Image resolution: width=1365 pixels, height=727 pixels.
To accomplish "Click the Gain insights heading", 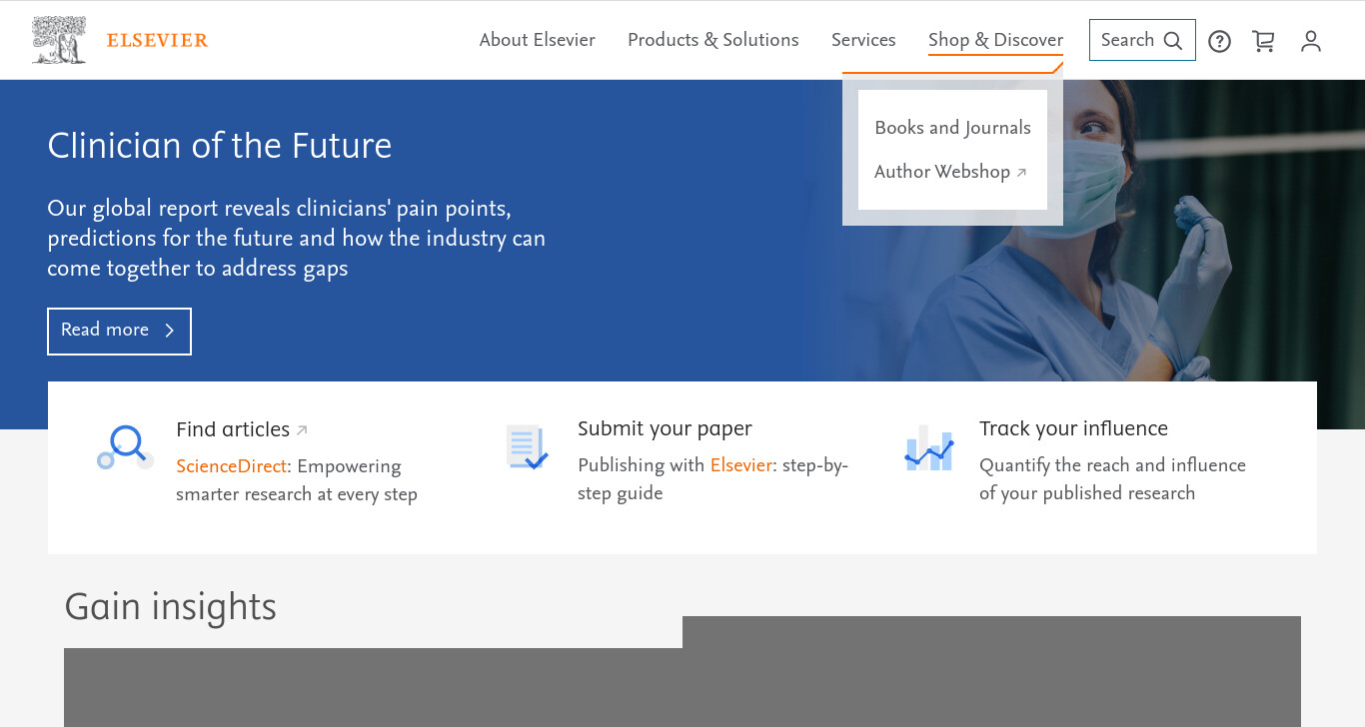I will [x=170, y=607].
